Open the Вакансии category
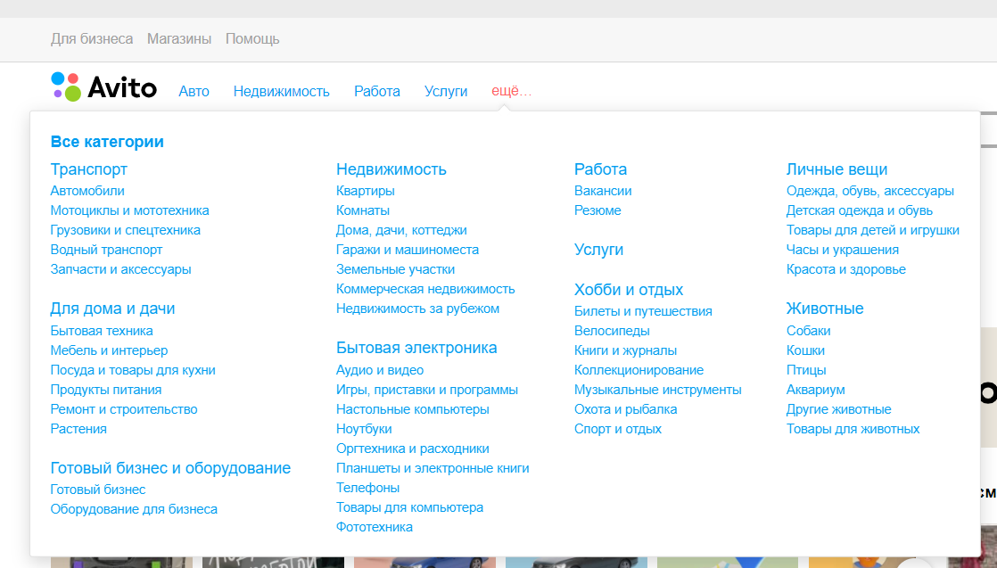 tap(603, 190)
